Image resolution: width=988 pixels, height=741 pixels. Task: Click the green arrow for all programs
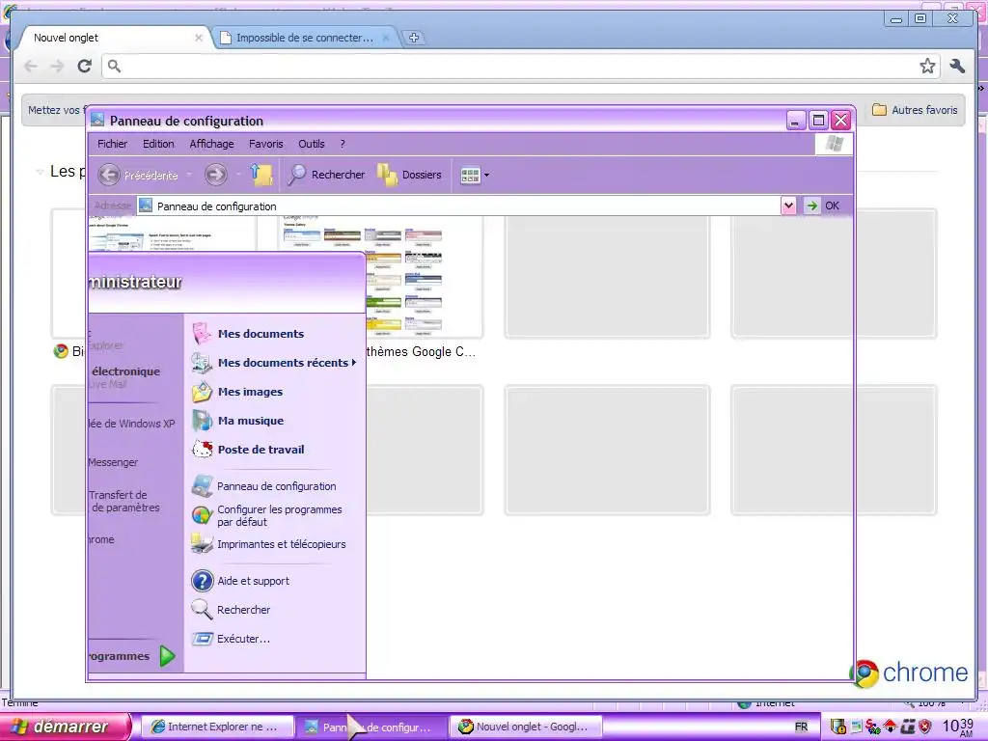click(x=167, y=656)
